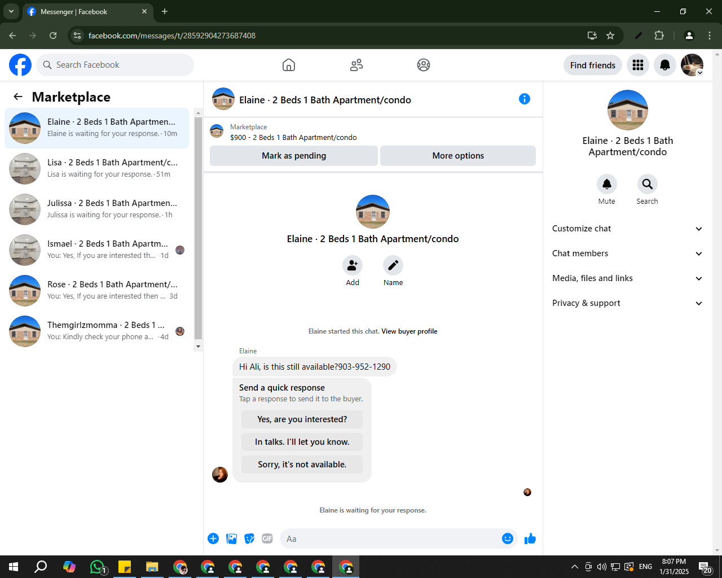Open Windows Start menu

(14, 567)
